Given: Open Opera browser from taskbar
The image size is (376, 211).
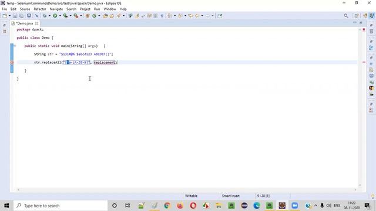Looking at the screenshot, I should pos(193,206).
